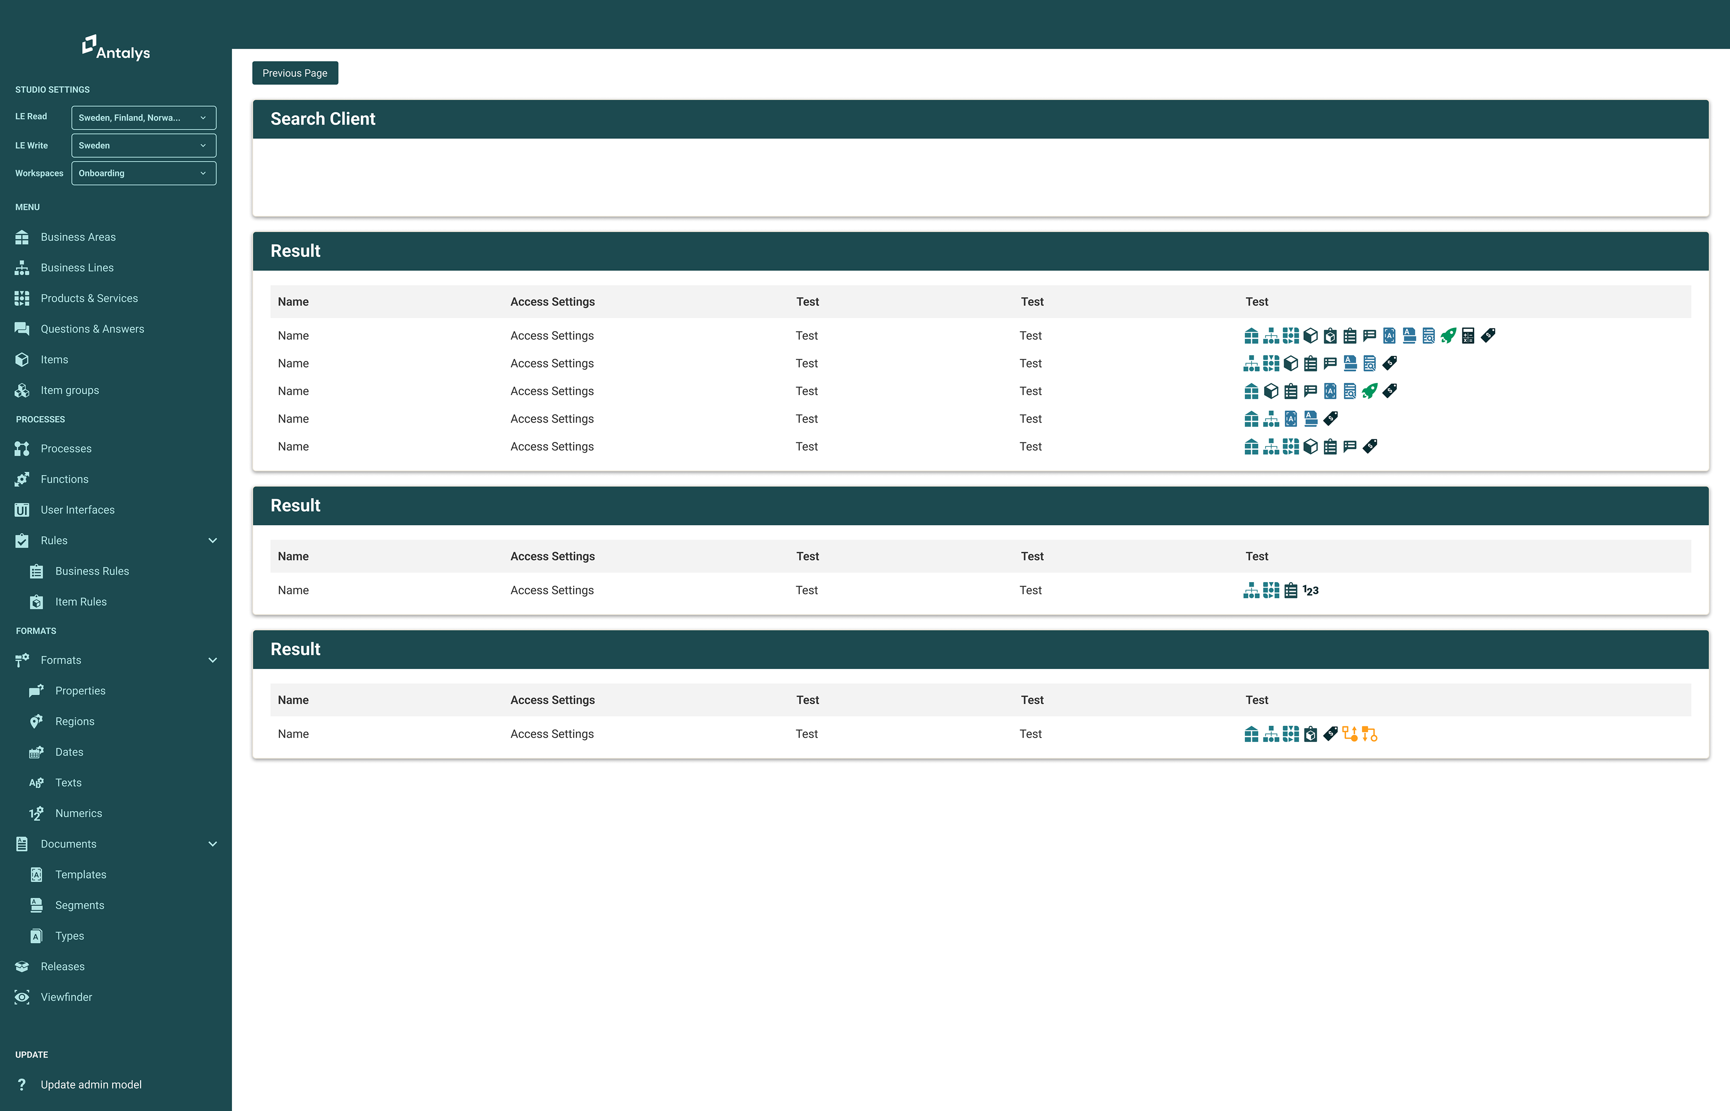Click the Viewfinder eye icon in sidebar
1730x1111 pixels.
pyautogui.click(x=22, y=997)
